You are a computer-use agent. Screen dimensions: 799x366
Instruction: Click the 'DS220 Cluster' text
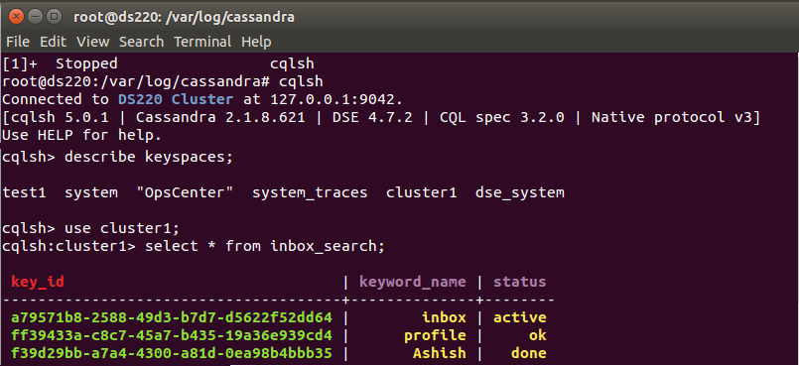176,99
